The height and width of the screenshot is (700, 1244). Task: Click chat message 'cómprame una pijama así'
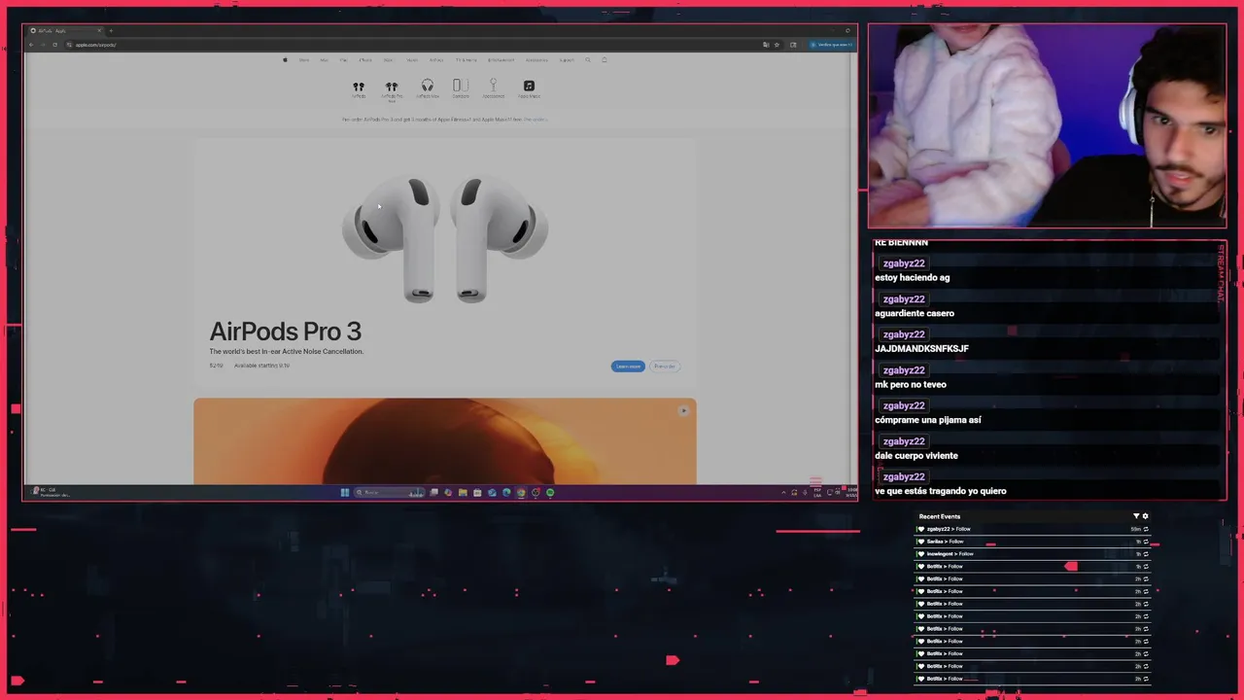928,420
